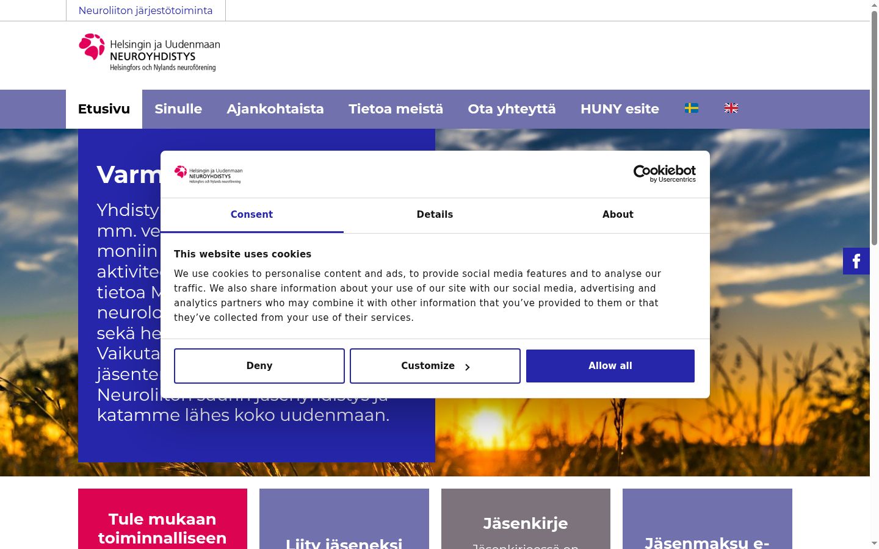Viewport: 879px width, 549px height.
Task: Go to Etusivu menu item
Action: coord(104,109)
